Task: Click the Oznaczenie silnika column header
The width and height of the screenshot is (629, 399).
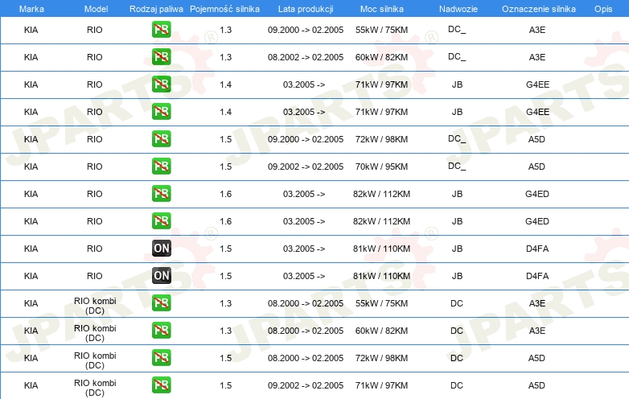Action: pos(538,9)
